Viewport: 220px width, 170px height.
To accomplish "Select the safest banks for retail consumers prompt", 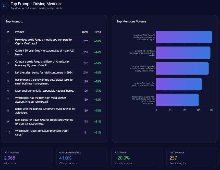I will pos(44,72).
